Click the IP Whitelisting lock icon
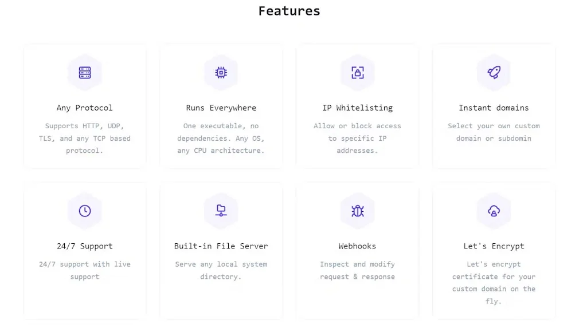 [357, 73]
